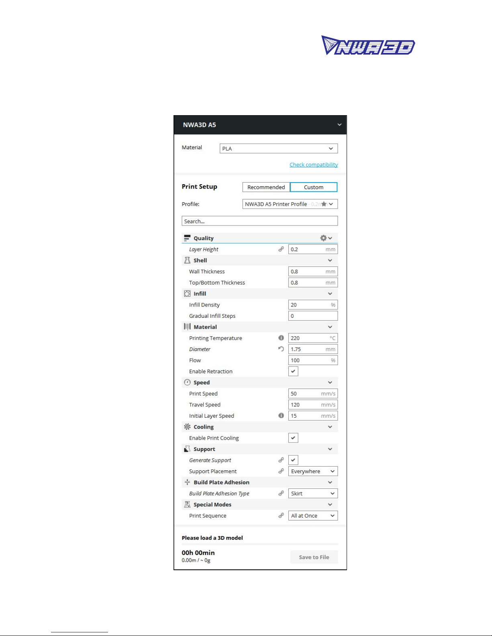
Task: Collapse the Cooling settings section
Action: tap(330, 427)
